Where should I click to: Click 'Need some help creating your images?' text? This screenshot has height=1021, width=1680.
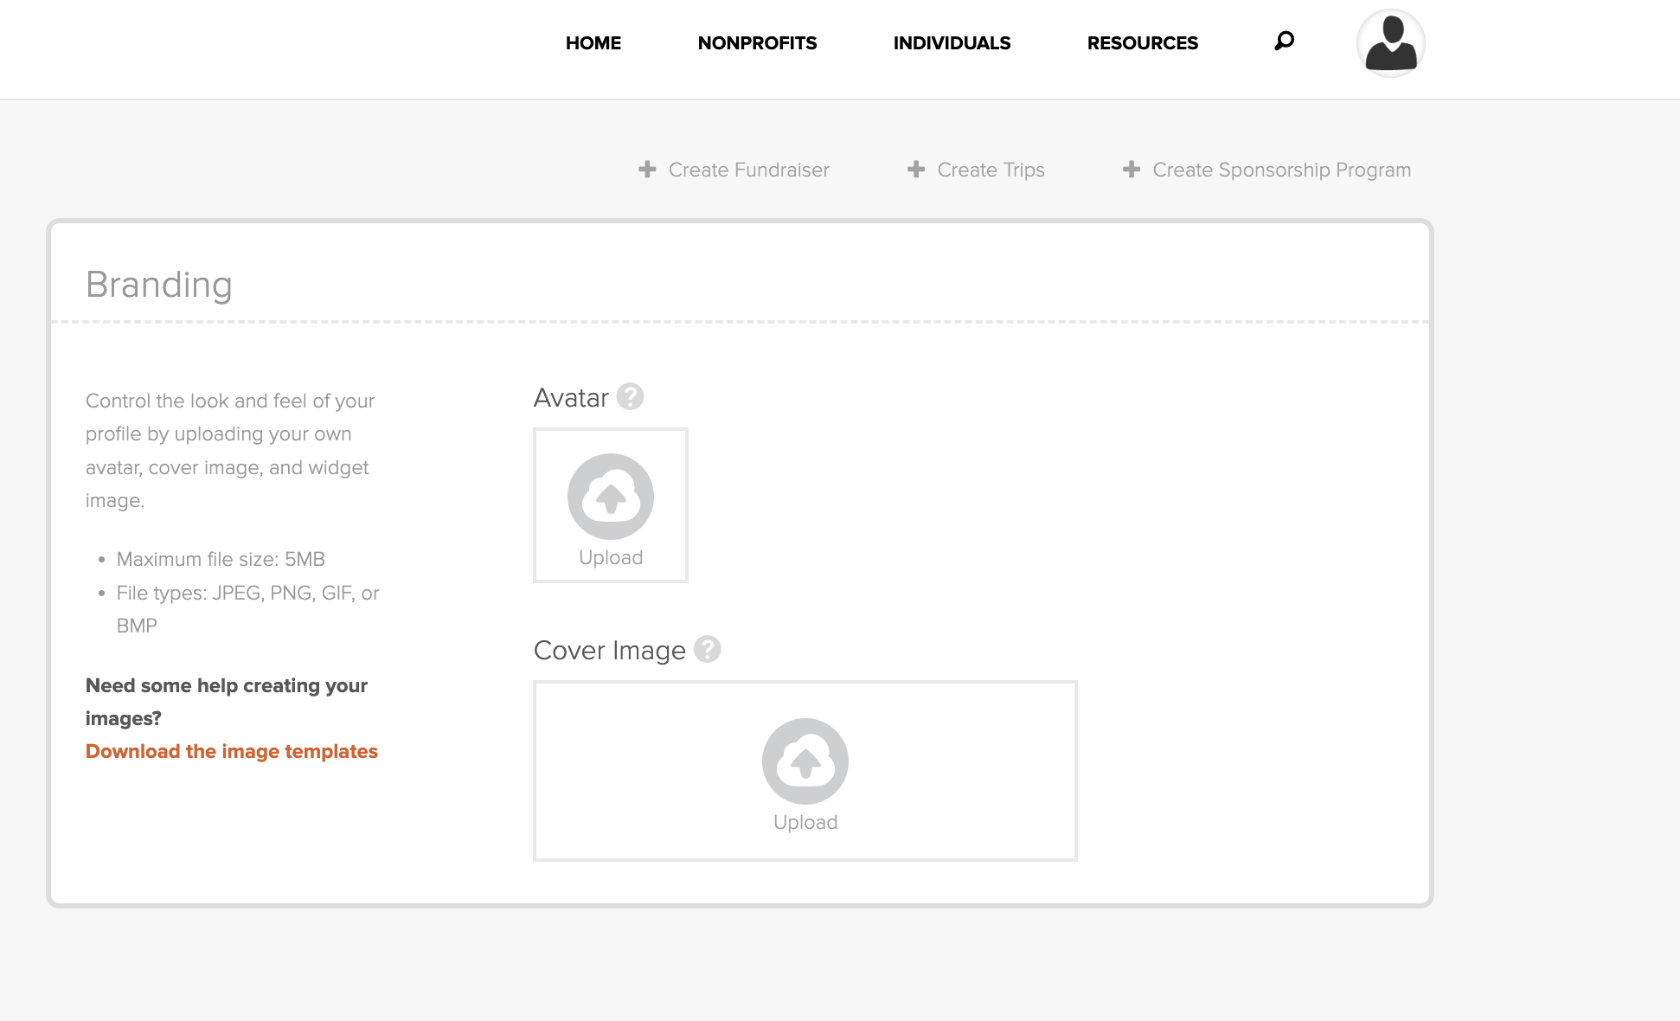click(x=227, y=702)
